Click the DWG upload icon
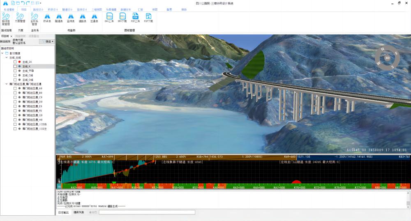Viewport: 411px width, 221px height. (x=110, y=18)
